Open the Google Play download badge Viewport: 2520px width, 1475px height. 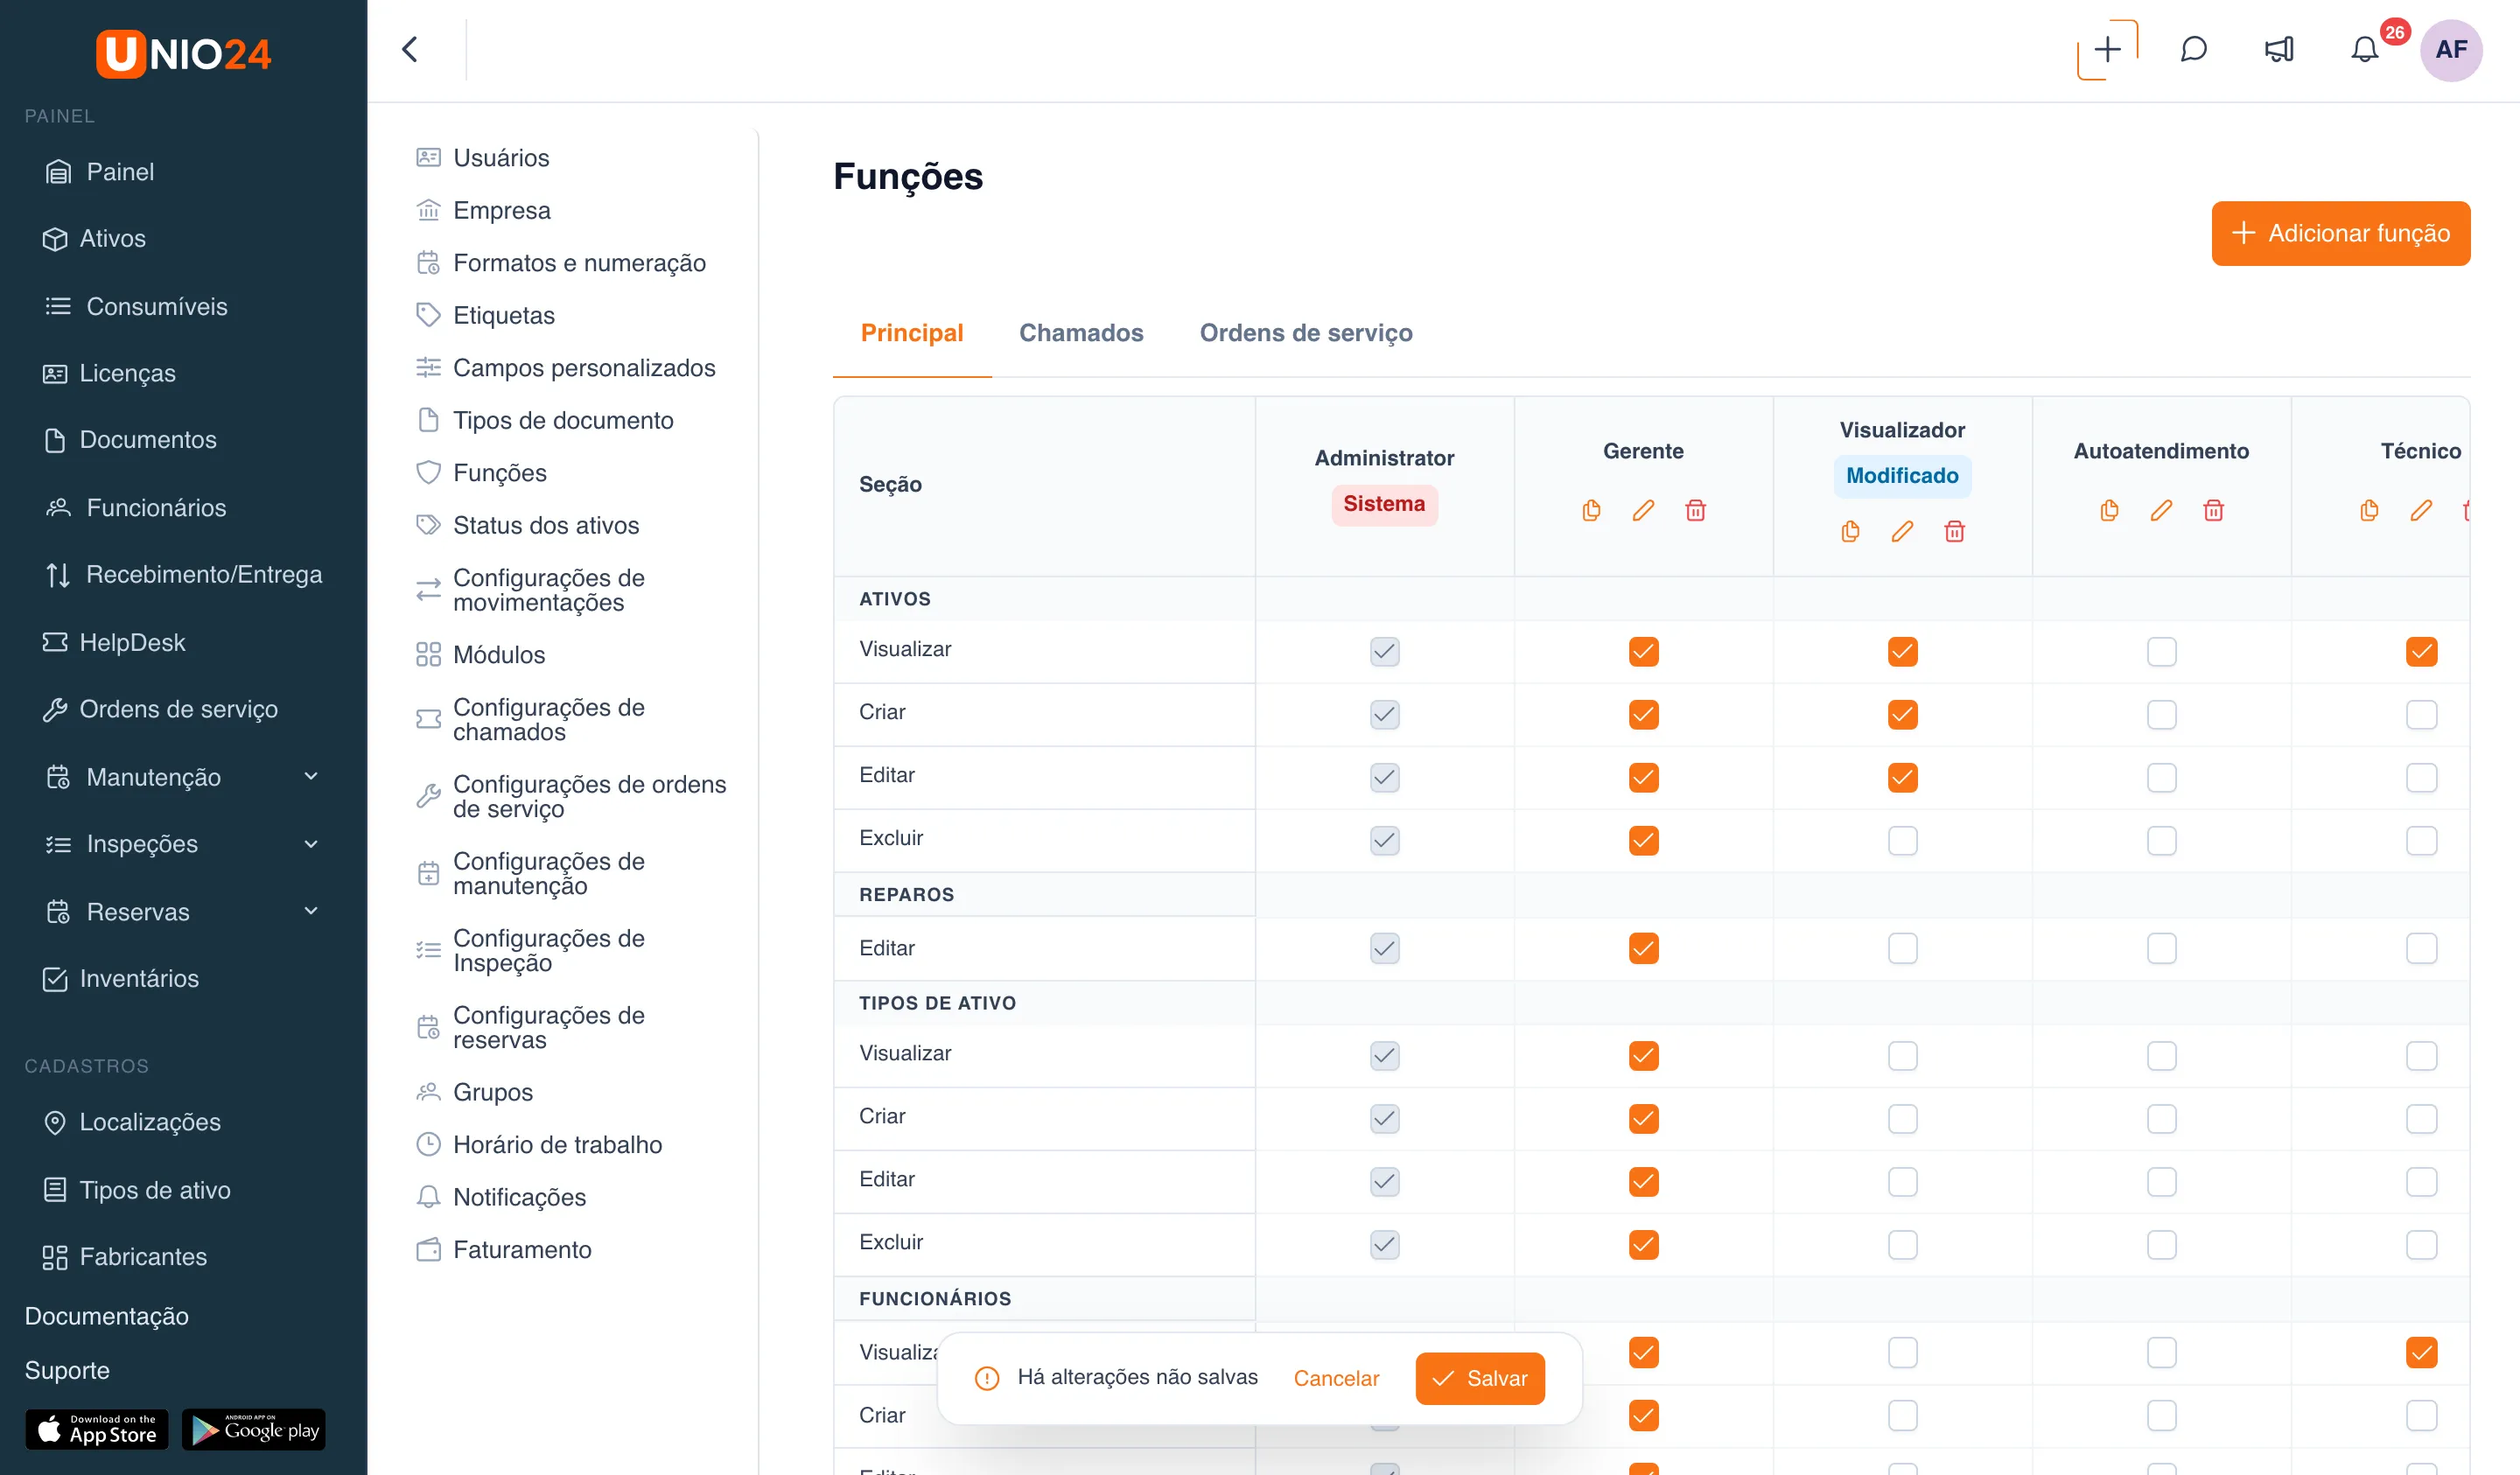click(x=254, y=1429)
